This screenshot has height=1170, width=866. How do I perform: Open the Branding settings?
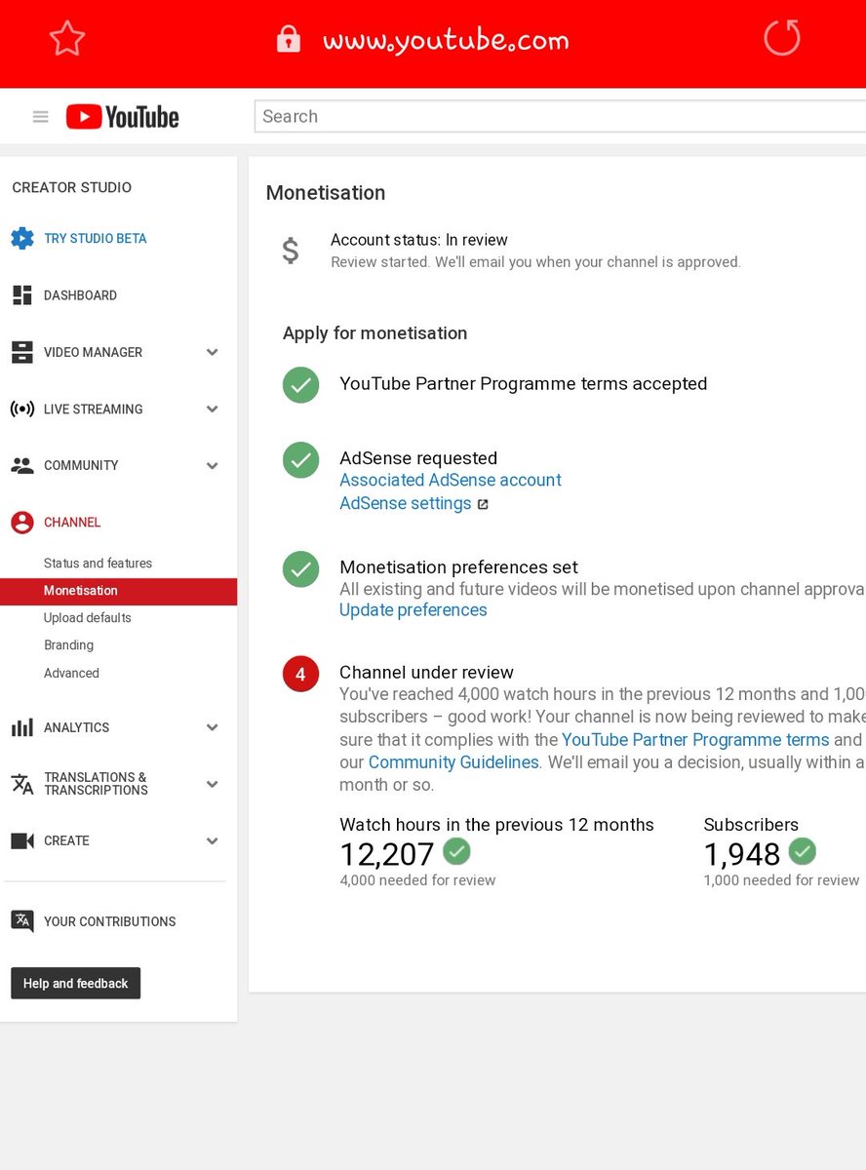[68, 645]
